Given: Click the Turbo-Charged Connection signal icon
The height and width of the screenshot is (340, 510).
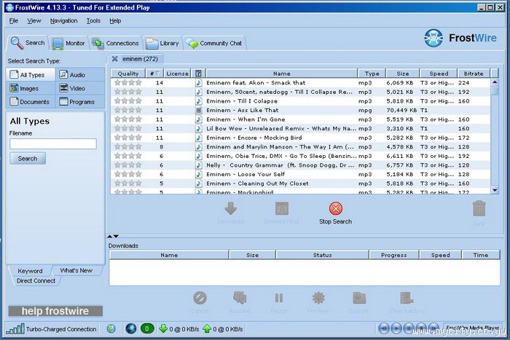Looking at the screenshot, I should [16, 329].
